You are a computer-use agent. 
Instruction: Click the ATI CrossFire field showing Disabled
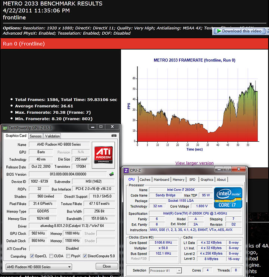click(72, 248)
